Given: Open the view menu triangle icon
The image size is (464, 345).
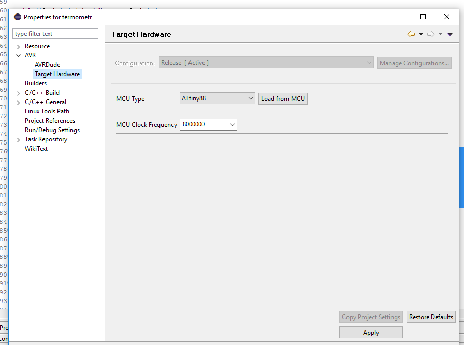Looking at the screenshot, I should 450,34.
